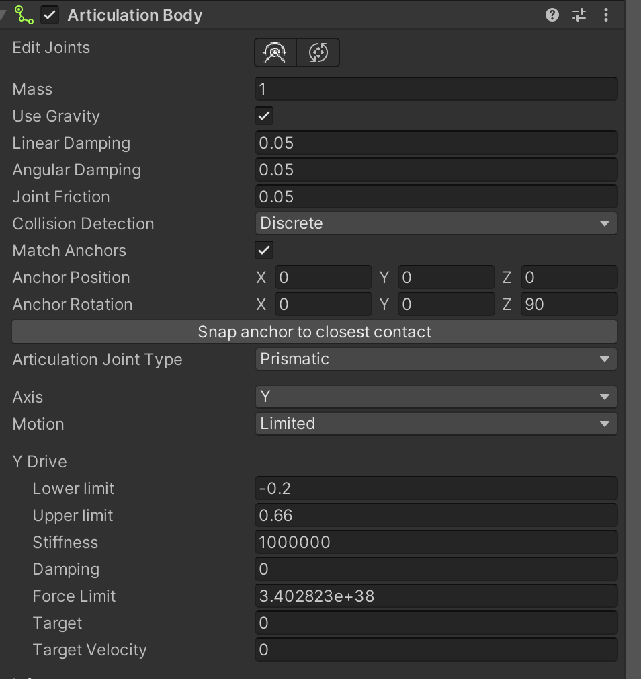The width and height of the screenshot is (641, 679).
Task: Click the Articulation Body component icon
Action: point(24,15)
